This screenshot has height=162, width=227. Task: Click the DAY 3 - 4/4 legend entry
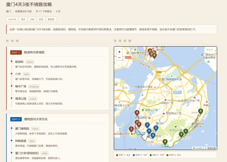157,155
